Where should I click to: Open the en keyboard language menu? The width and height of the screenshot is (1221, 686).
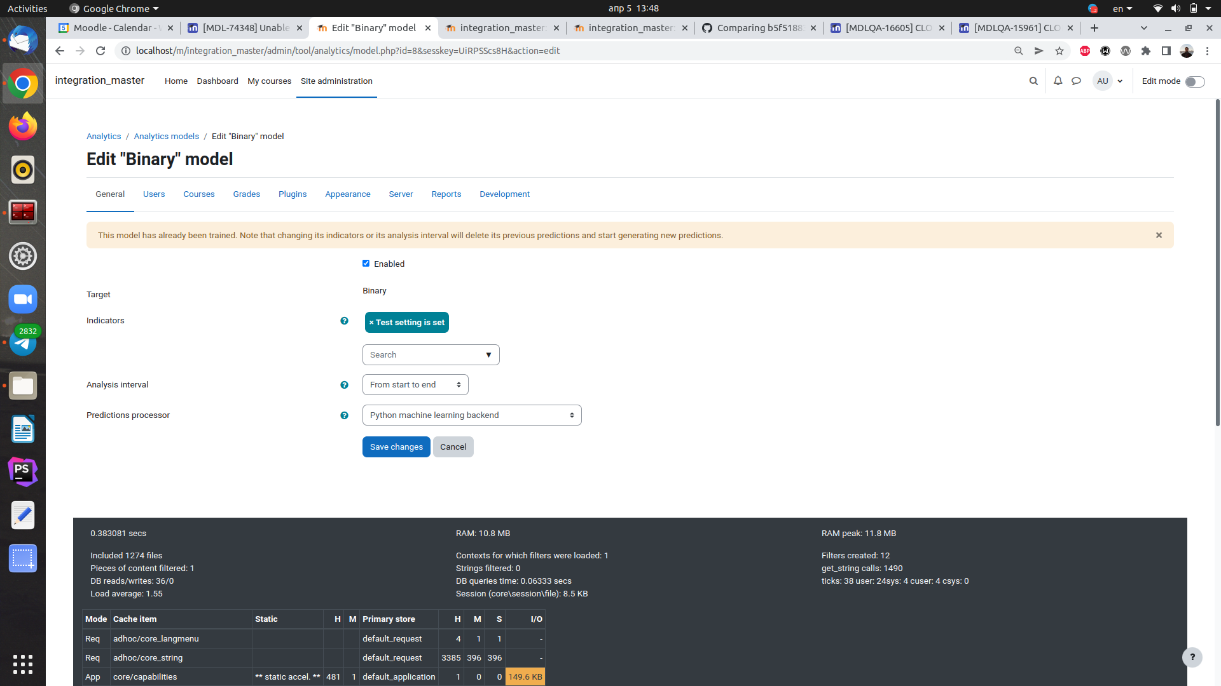pyautogui.click(x=1122, y=8)
